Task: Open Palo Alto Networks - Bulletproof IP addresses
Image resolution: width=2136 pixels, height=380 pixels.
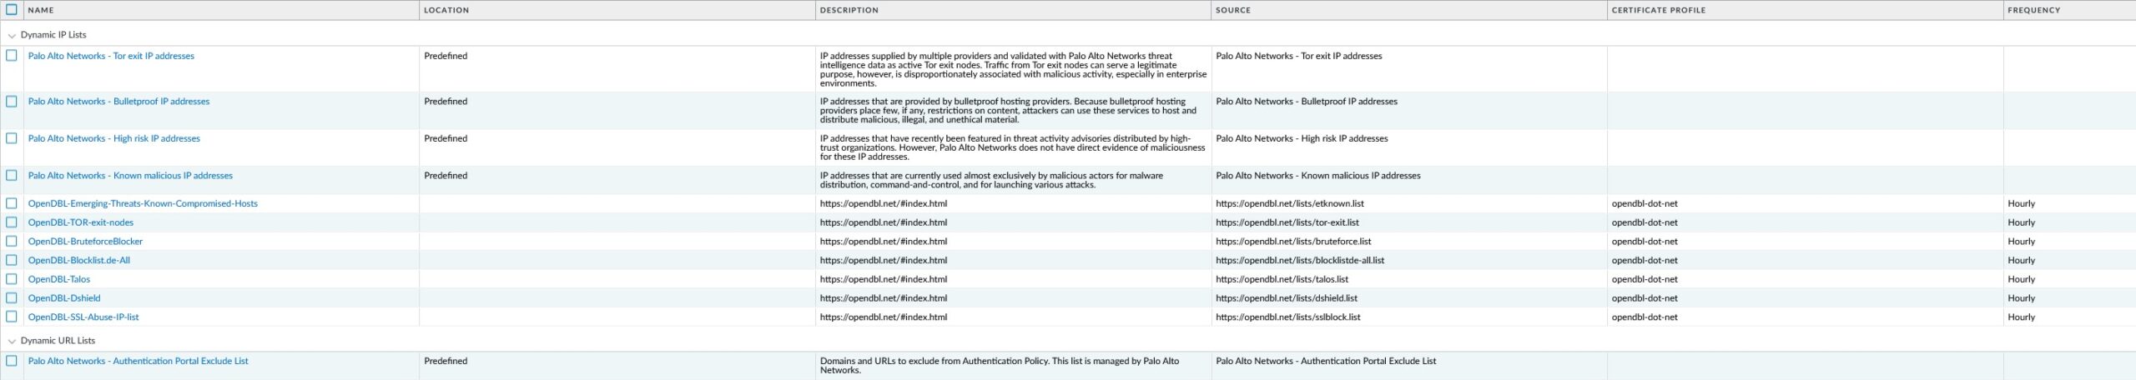Action: coord(118,102)
